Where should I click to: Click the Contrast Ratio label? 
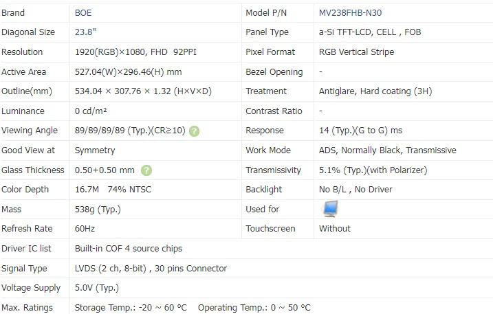[274, 111]
